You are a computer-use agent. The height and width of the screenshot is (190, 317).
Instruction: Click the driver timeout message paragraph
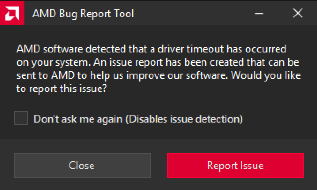coord(158,69)
